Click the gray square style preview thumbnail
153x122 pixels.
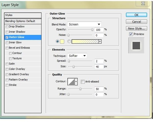coord(136,46)
